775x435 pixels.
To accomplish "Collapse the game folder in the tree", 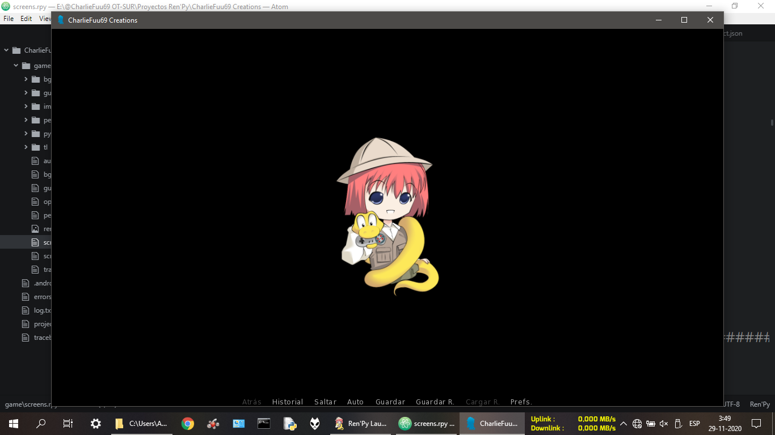I will tap(16, 66).
